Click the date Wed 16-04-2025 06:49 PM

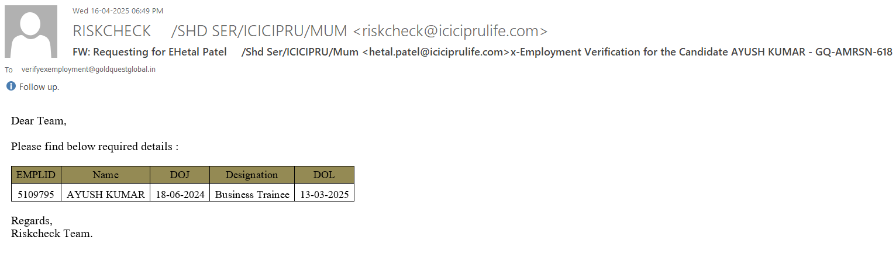[118, 11]
